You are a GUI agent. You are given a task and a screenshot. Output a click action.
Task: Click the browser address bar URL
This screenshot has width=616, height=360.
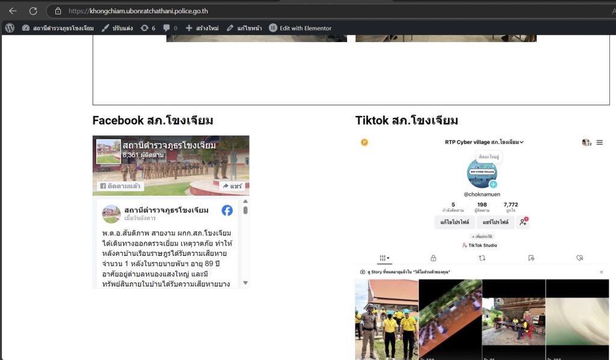[138, 11]
